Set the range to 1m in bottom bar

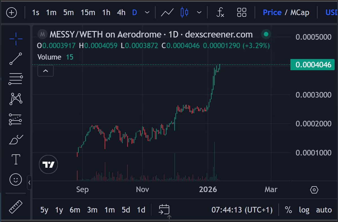pos(110,210)
